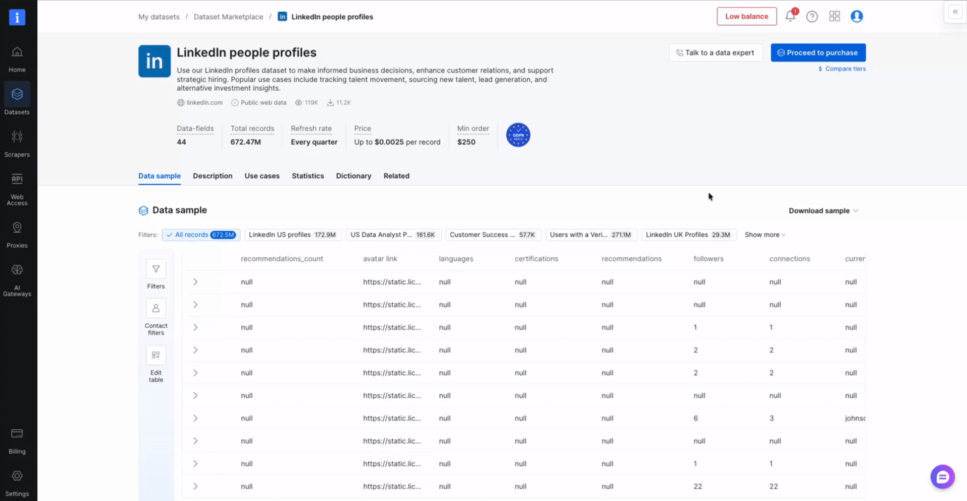Go to My datasets breadcrumb
967x501 pixels.
point(159,17)
